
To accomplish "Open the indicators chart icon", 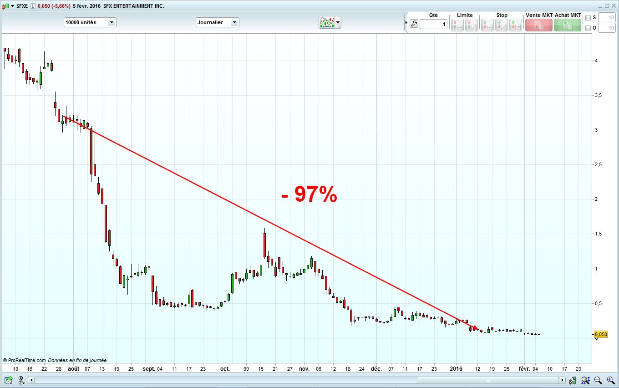I will pos(327,22).
